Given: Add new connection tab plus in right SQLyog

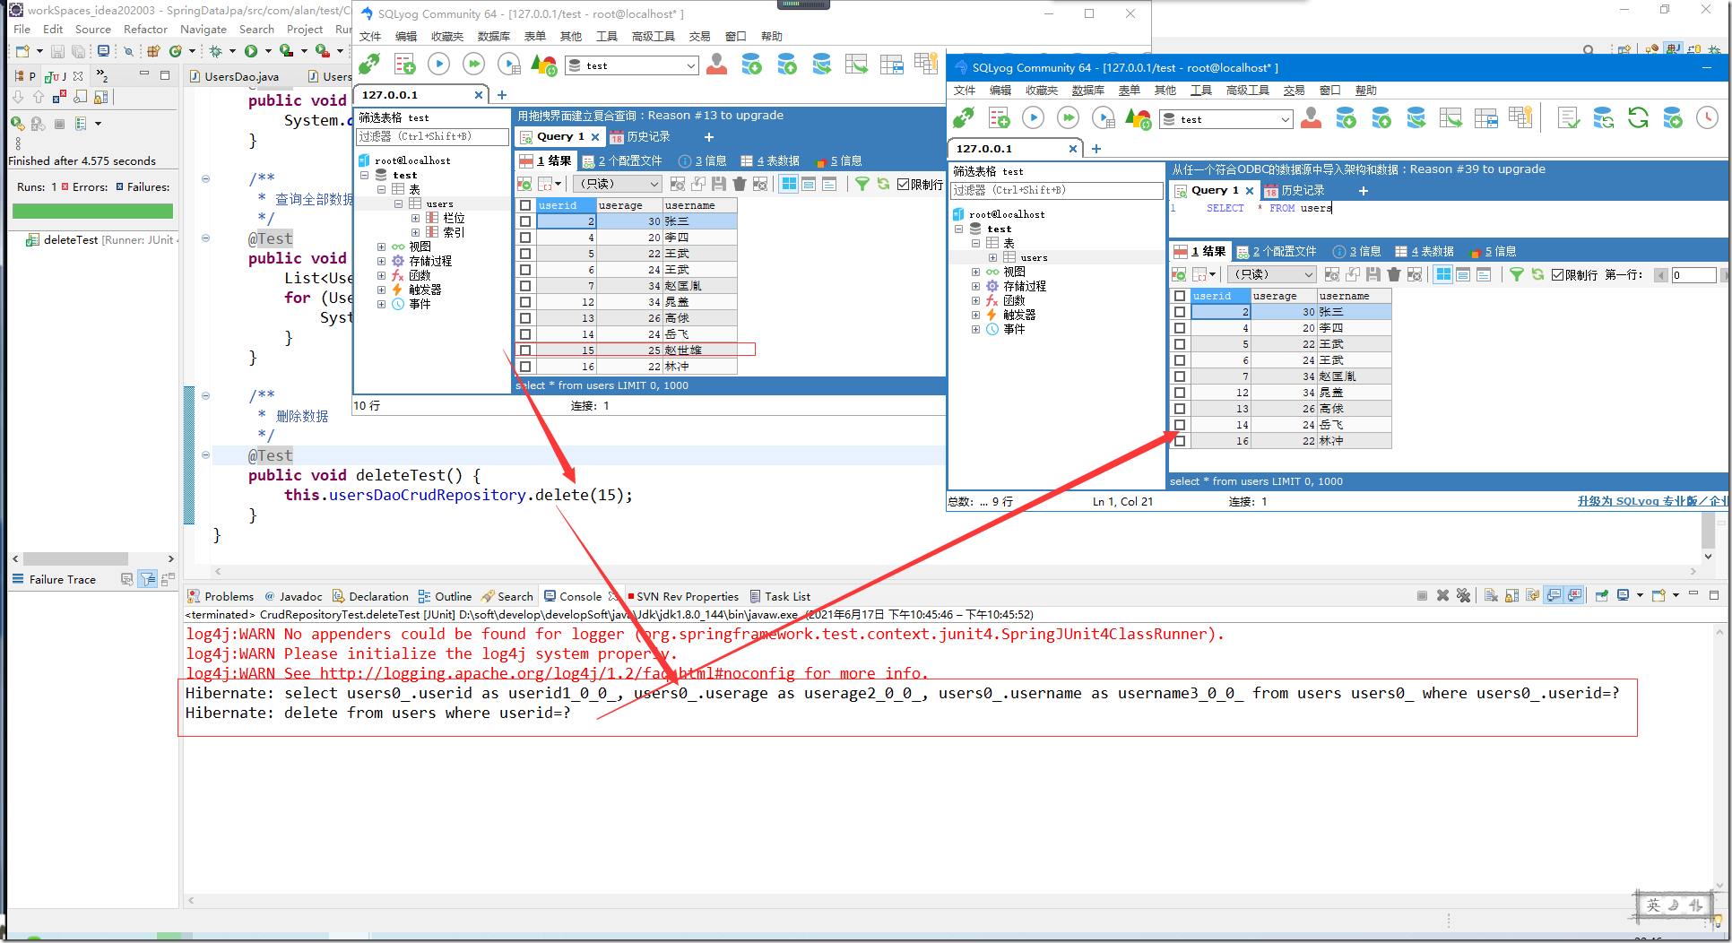Looking at the screenshot, I should tap(1095, 149).
